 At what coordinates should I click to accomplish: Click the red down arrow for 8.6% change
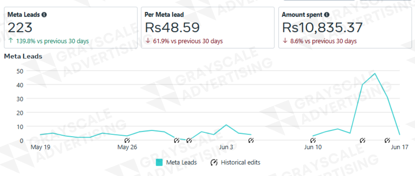(286, 41)
